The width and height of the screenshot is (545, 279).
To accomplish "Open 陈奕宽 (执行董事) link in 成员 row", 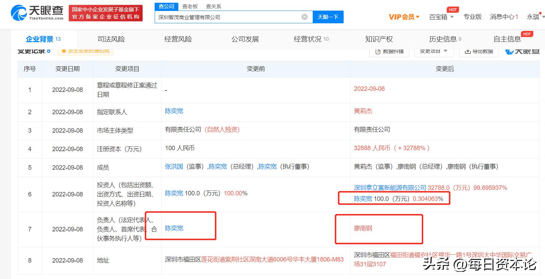I will (x=268, y=167).
